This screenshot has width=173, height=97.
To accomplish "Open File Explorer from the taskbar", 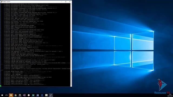I will point(11,95).
